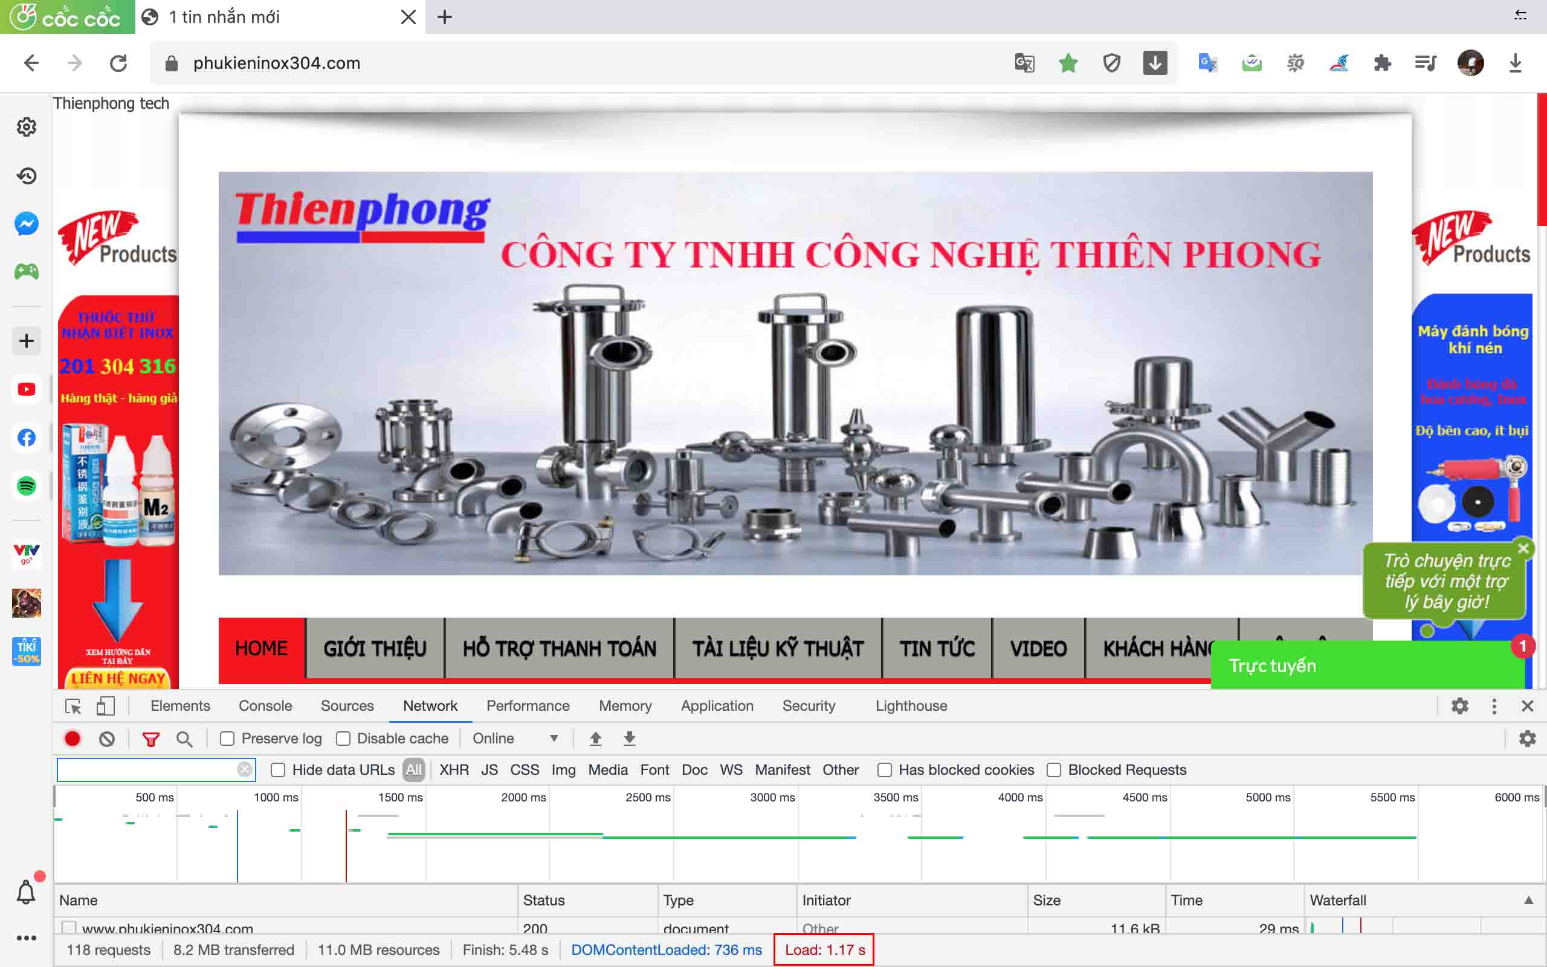Clear the network log
The height and width of the screenshot is (967, 1547).
[107, 739]
